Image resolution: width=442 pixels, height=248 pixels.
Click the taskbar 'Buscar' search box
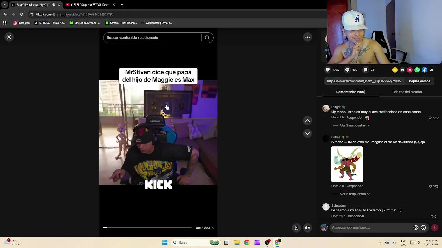click(x=195, y=242)
